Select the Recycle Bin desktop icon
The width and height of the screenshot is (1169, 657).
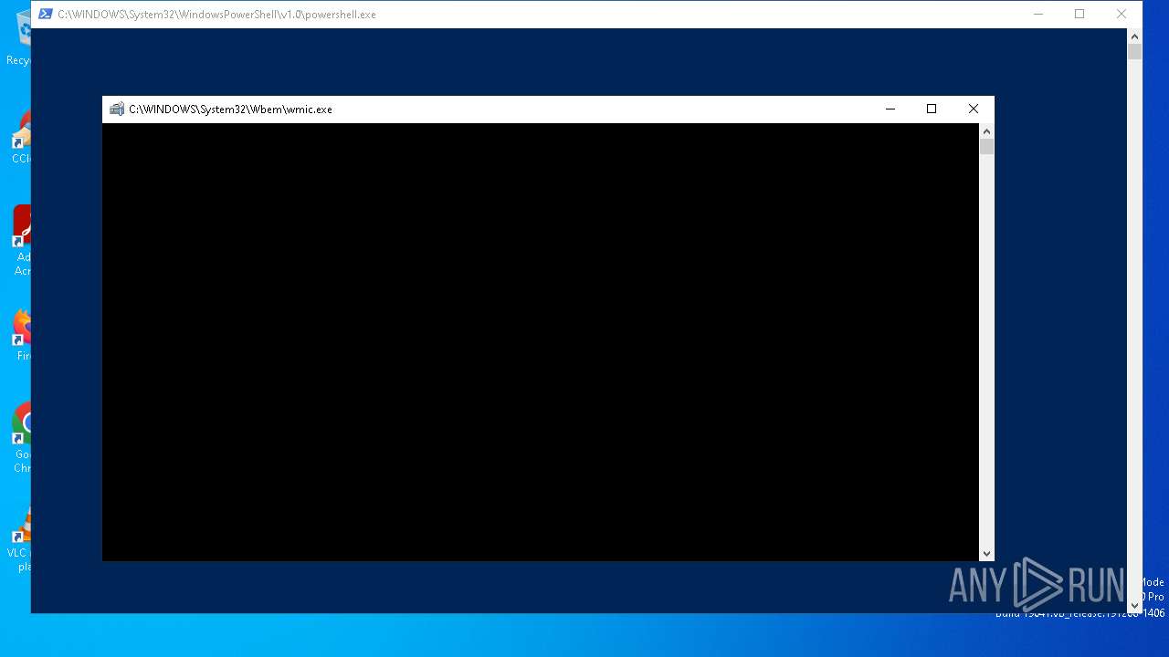coord(18,38)
